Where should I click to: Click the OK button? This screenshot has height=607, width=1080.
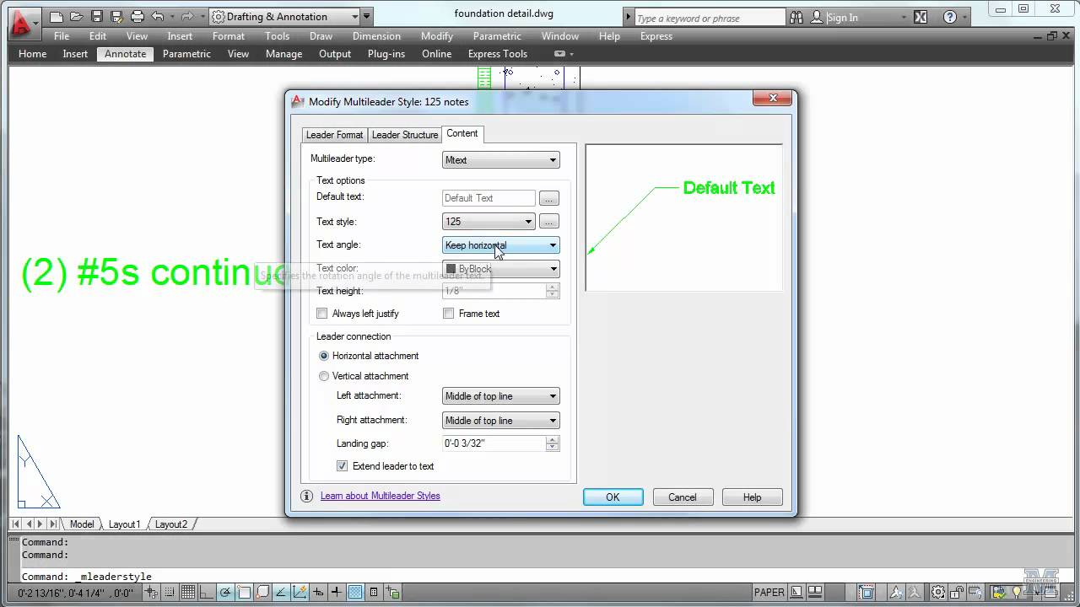pos(613,497)
